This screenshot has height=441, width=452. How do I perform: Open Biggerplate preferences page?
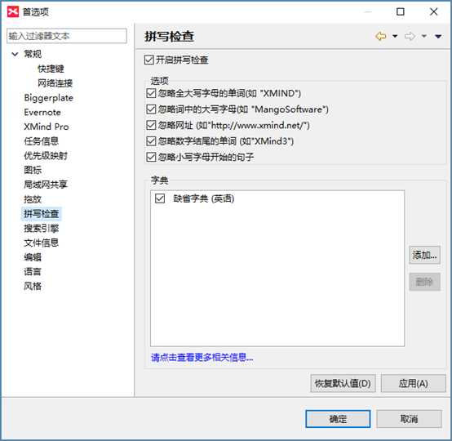pyautogui.click(x=48, y=98)
